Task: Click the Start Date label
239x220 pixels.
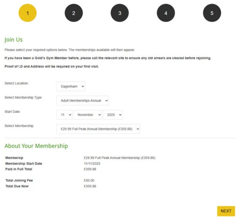Action: coord(12,112)
